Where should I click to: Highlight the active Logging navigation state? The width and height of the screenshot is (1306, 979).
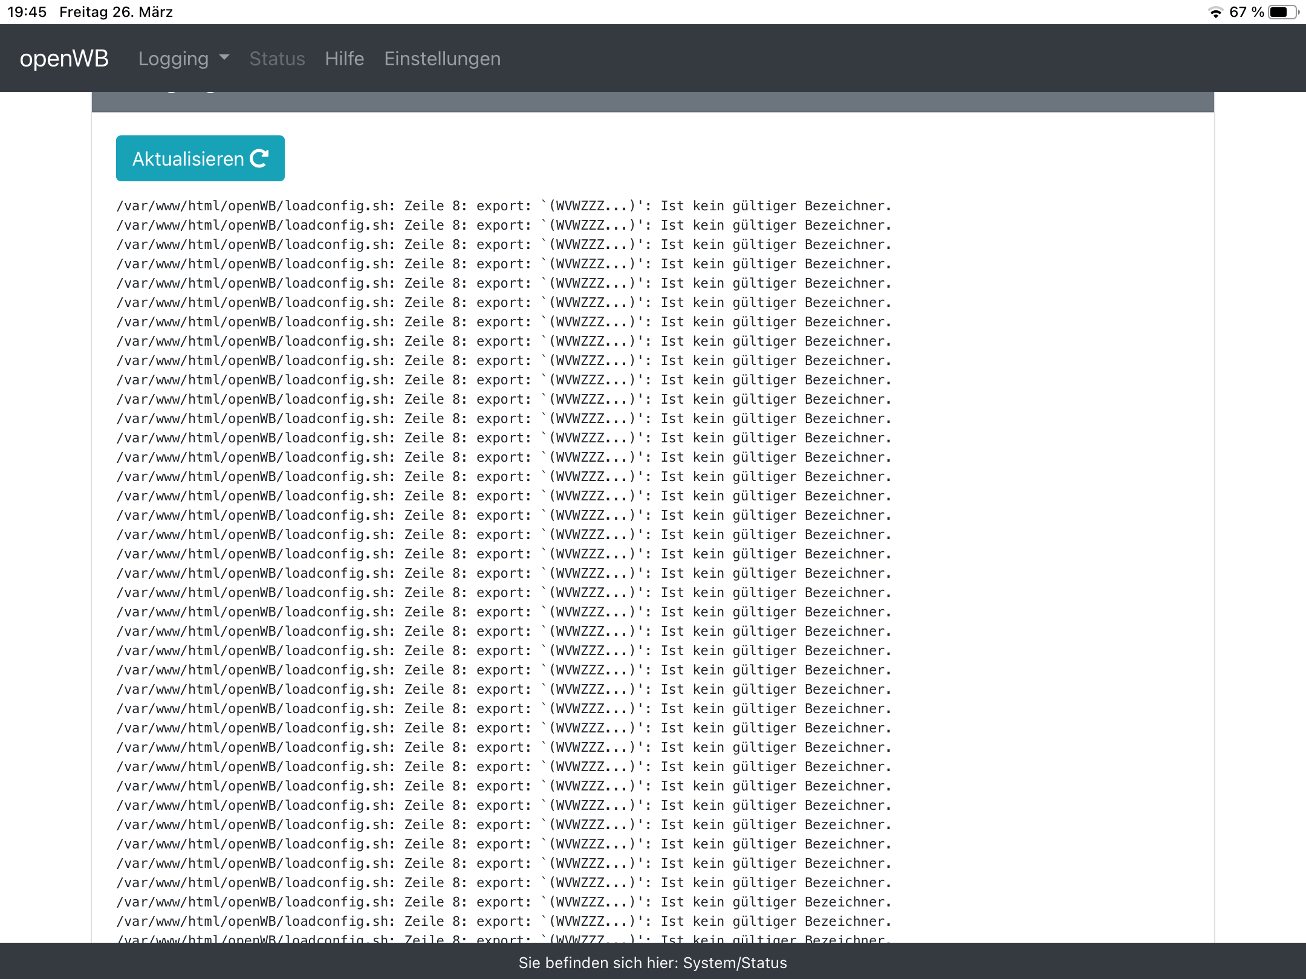click(174, 58)
